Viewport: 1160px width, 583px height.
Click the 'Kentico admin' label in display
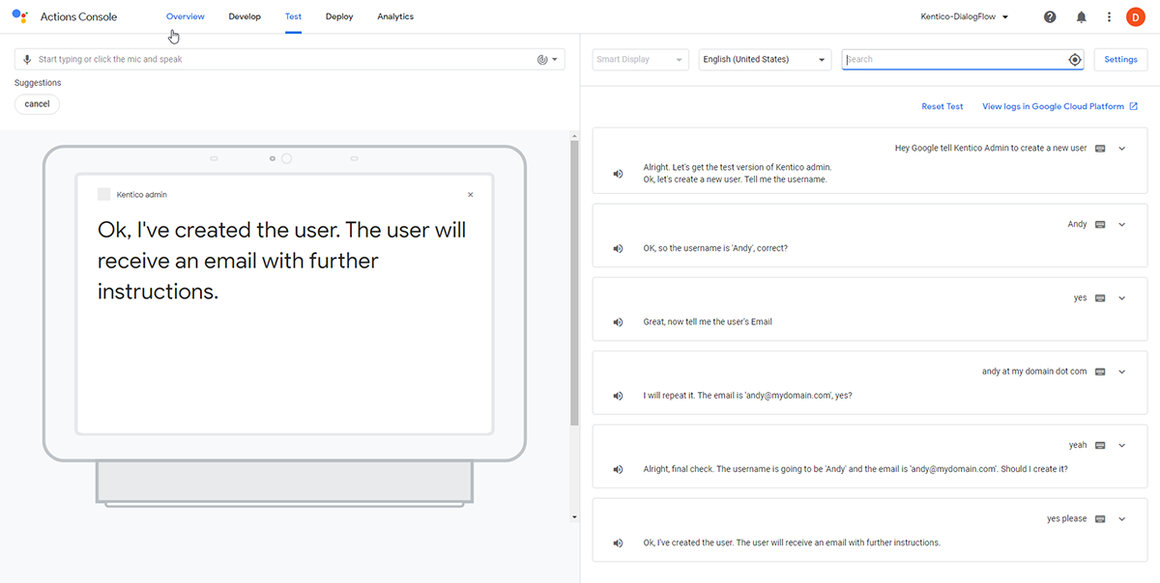[142, 195]
